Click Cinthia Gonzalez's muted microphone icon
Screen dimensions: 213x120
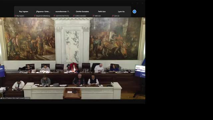[74, 16]
